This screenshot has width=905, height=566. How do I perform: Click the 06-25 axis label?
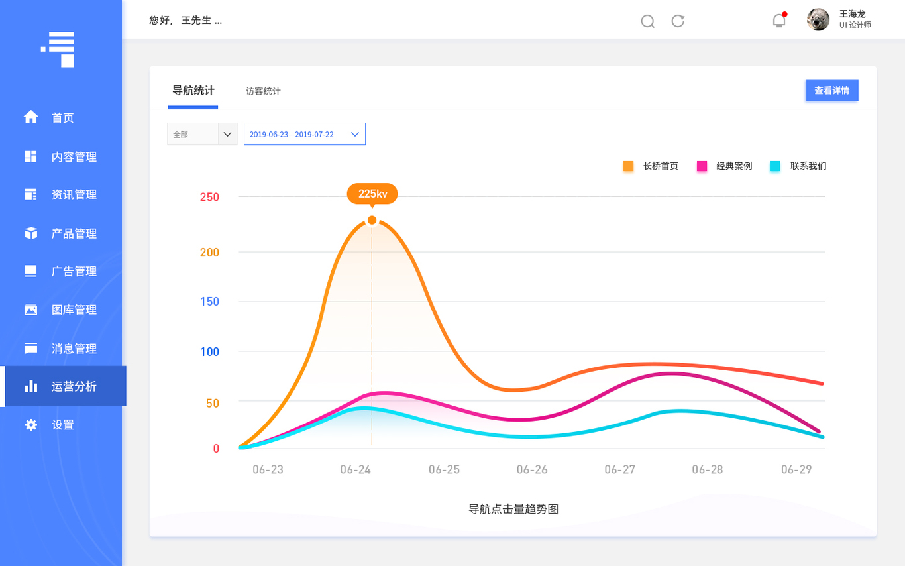444,469
